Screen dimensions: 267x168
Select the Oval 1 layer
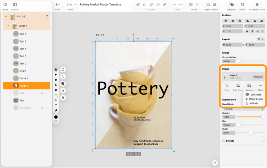23,71
